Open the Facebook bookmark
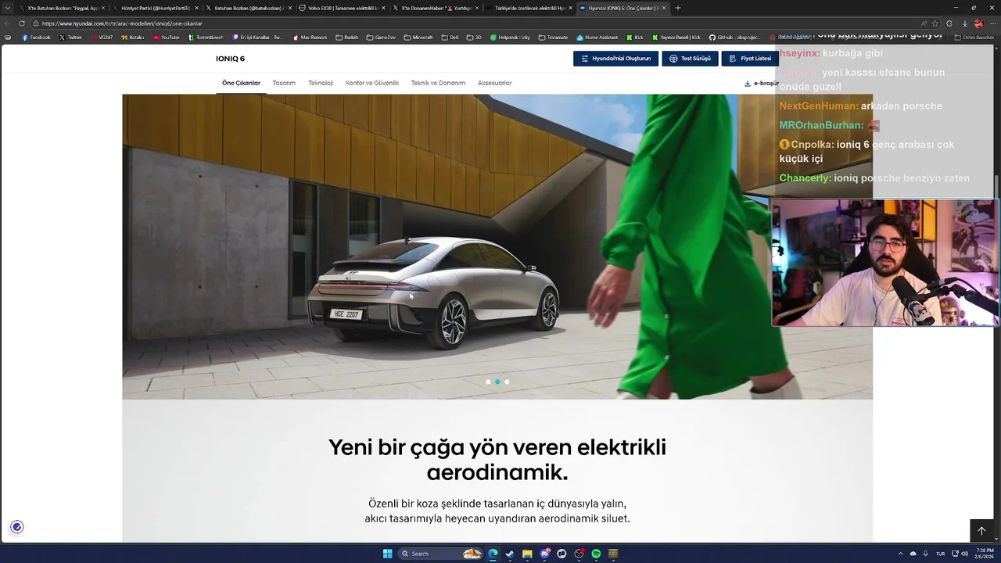Screen dimensions: 1001x563 pyautogui.click(x=36, y=37)
